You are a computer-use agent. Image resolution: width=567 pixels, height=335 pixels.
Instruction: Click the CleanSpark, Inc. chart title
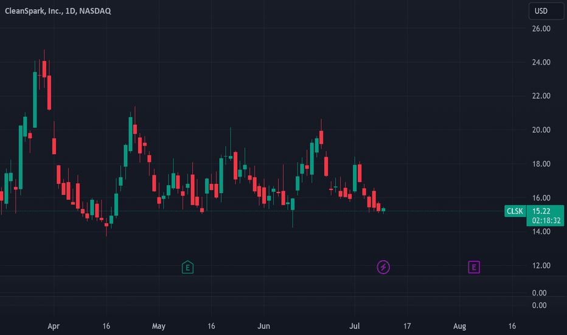point(58,11)
